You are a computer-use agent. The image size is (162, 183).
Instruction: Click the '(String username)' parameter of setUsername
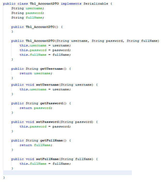76,85
